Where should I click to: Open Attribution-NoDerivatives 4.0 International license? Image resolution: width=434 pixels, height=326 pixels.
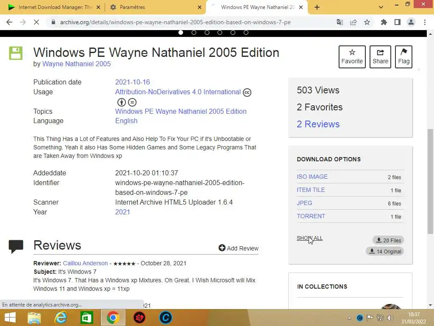tap(178, 92)
